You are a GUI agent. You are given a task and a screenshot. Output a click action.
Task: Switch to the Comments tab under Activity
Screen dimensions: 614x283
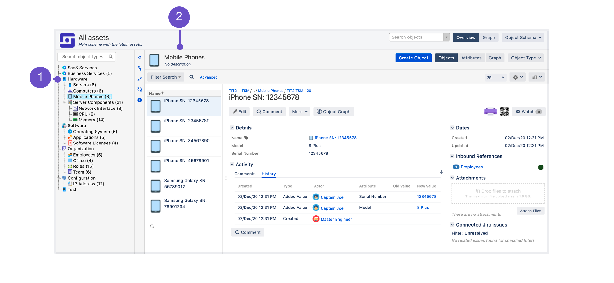point(245,174)
